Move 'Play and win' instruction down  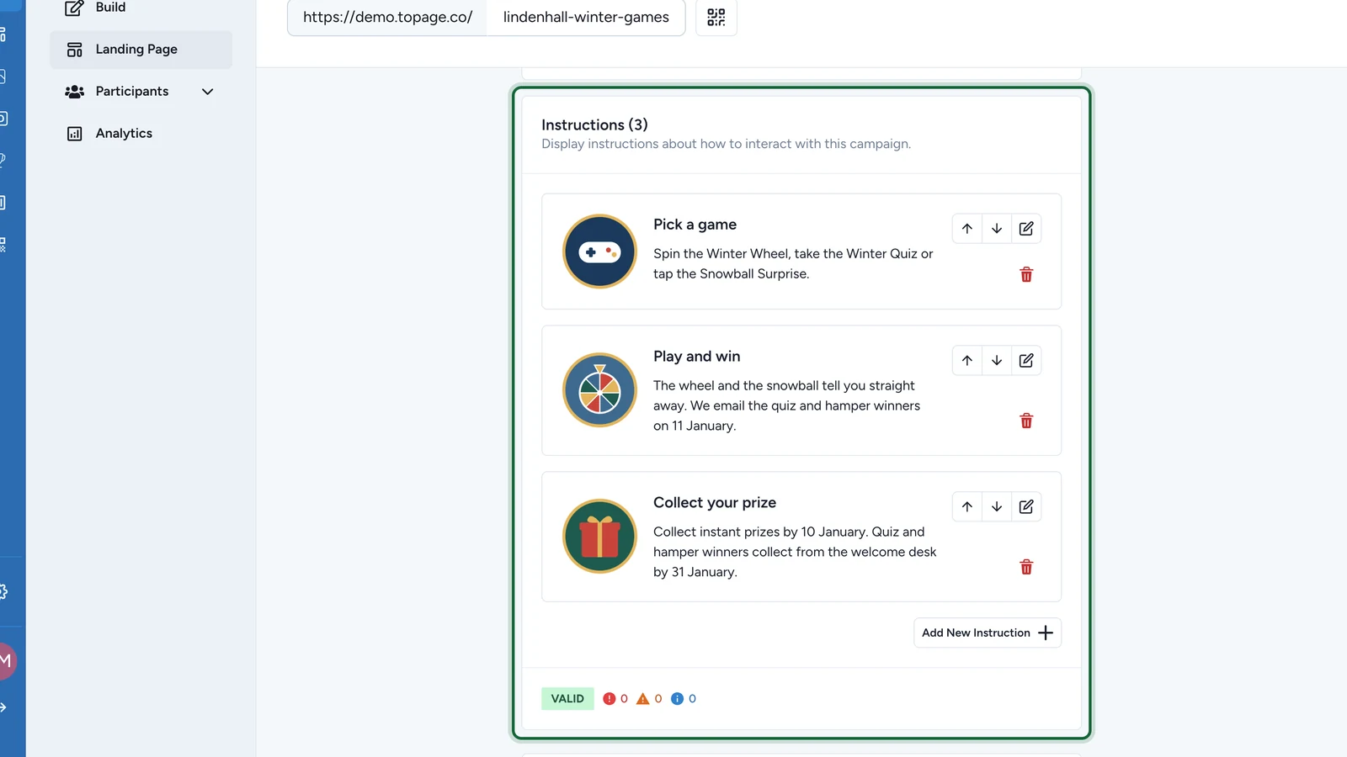point(997,361)
